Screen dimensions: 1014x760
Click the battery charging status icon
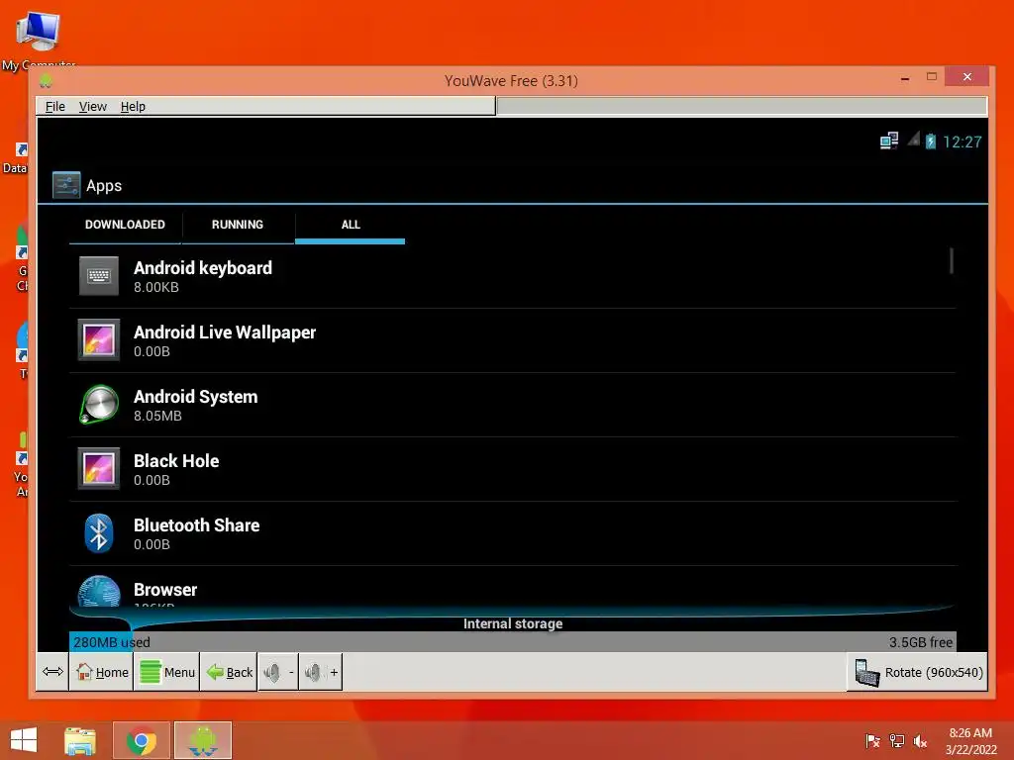pos(931,141)
